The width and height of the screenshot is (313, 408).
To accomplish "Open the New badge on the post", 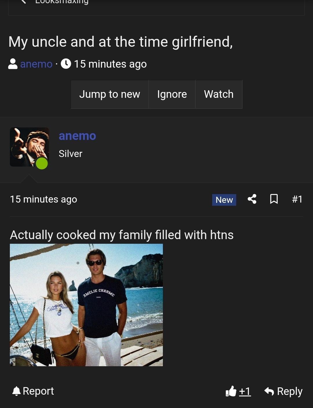I will coord(224,200).
